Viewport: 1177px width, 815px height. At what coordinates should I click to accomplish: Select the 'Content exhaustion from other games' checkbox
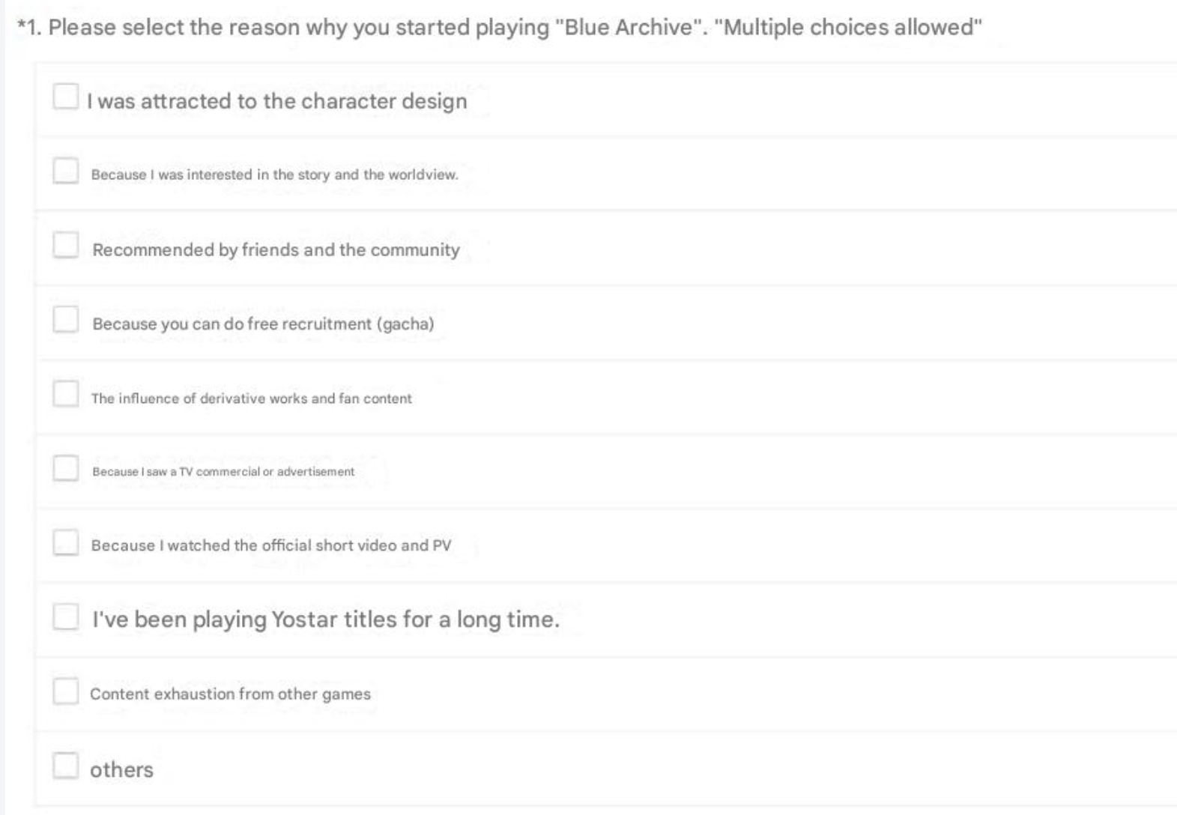coord(66,691)
